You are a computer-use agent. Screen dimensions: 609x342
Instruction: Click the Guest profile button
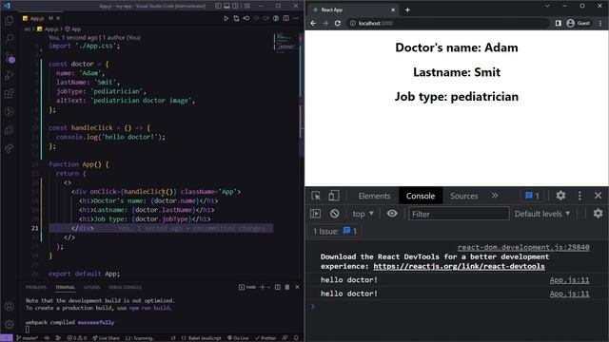coord(579,23)
